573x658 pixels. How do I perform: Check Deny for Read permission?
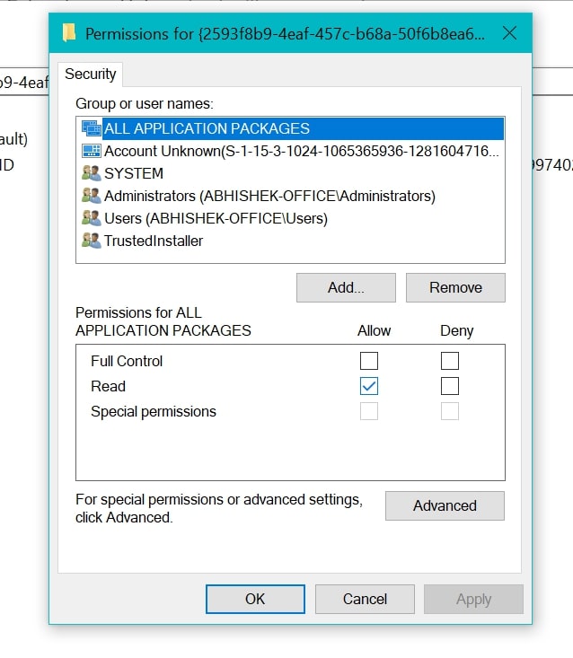point(450,386)
